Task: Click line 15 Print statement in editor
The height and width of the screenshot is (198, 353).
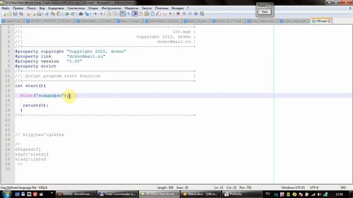Action: coord(44,96)
